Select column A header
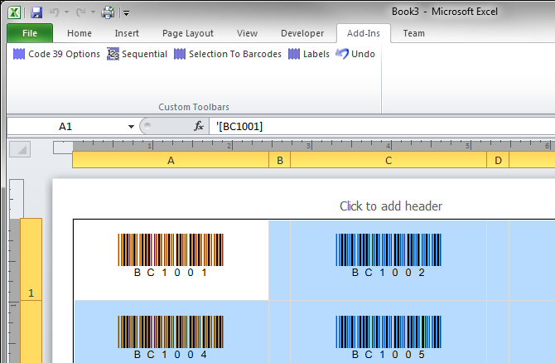555x363 pixels. click(171, 161)
